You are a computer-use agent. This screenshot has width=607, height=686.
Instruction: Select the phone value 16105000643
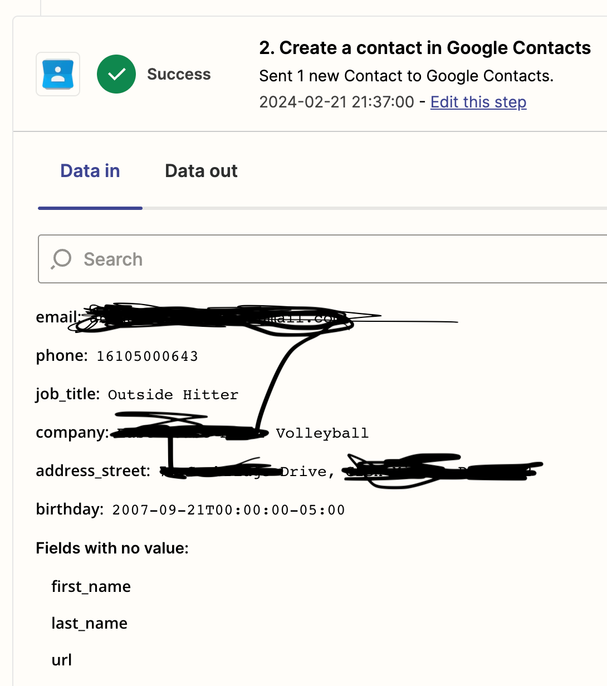coord(147,356)
